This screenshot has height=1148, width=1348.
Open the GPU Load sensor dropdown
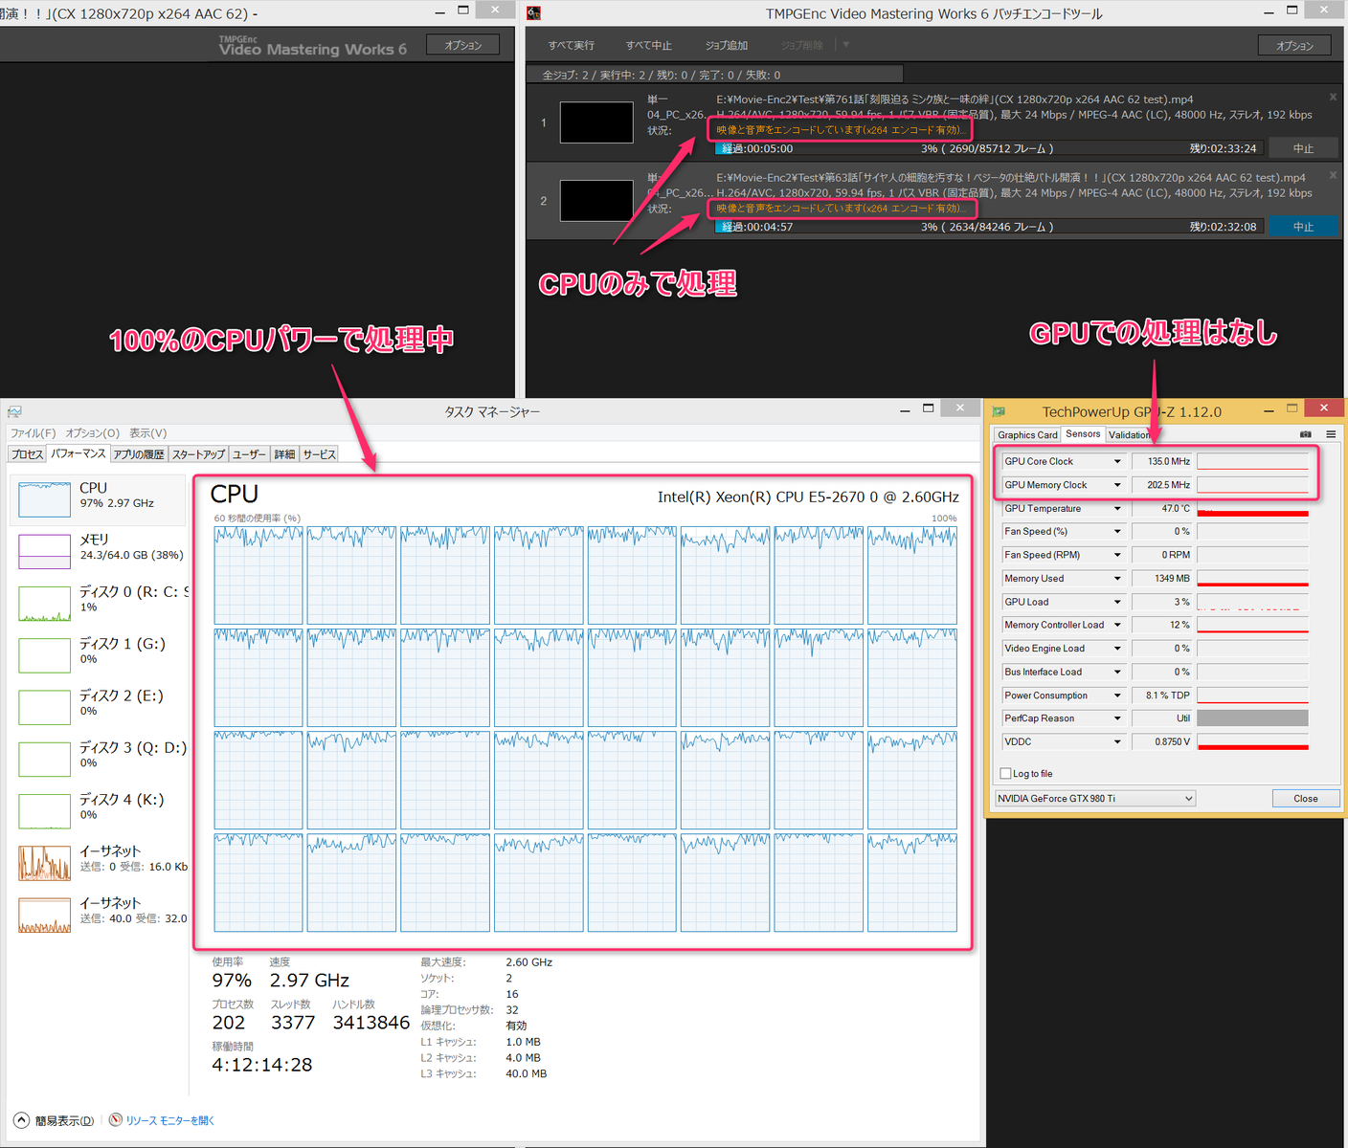pyautogui.click(x=1116, y=602)
